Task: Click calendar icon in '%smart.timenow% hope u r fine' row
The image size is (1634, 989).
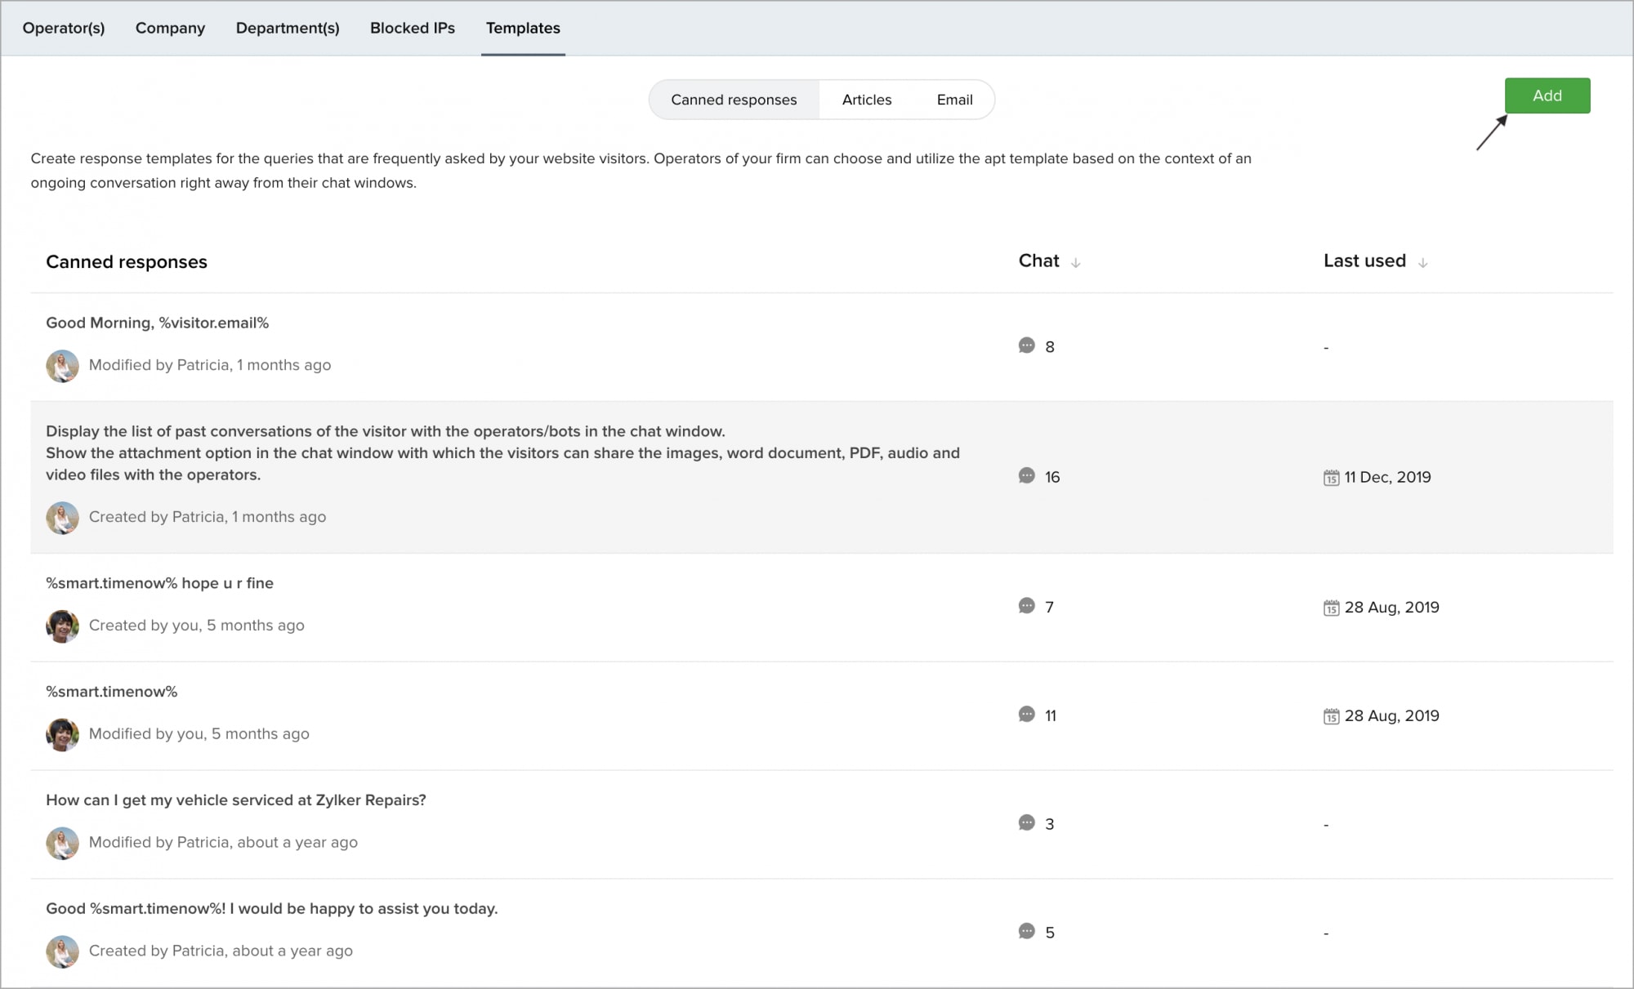Action: pos(1331,608)
